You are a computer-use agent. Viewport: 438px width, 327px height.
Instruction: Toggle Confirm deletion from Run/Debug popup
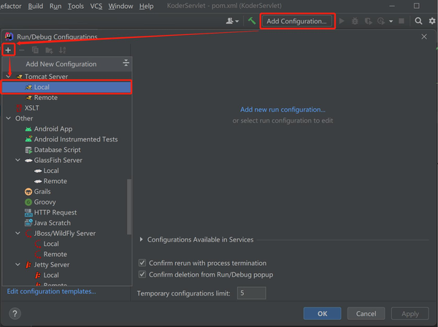pyautogui.click(x=142, y=274)
